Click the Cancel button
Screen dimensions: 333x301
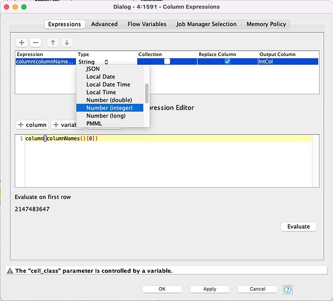point(257,289)
